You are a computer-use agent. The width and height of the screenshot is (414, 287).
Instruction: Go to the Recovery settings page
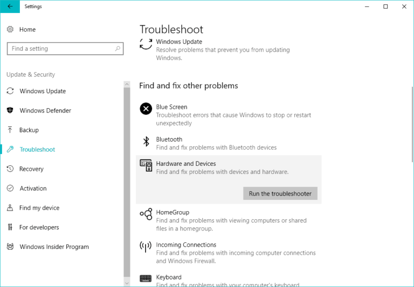tap(31, 169)
